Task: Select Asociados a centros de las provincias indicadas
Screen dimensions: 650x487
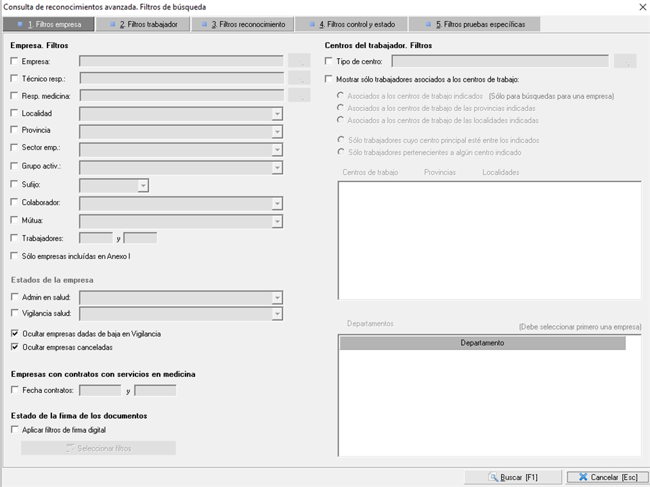Action: click(341, 108)
